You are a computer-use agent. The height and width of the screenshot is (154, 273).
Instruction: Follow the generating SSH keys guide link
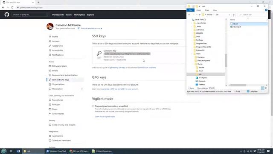(118, 68)
